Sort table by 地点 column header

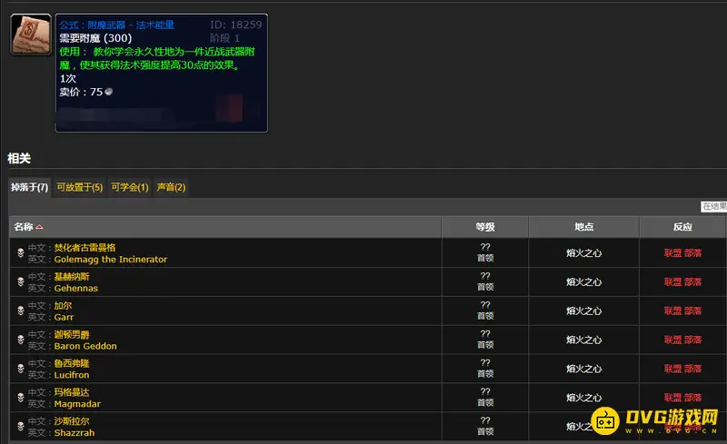pyautogui.click(x=583, y=227)
